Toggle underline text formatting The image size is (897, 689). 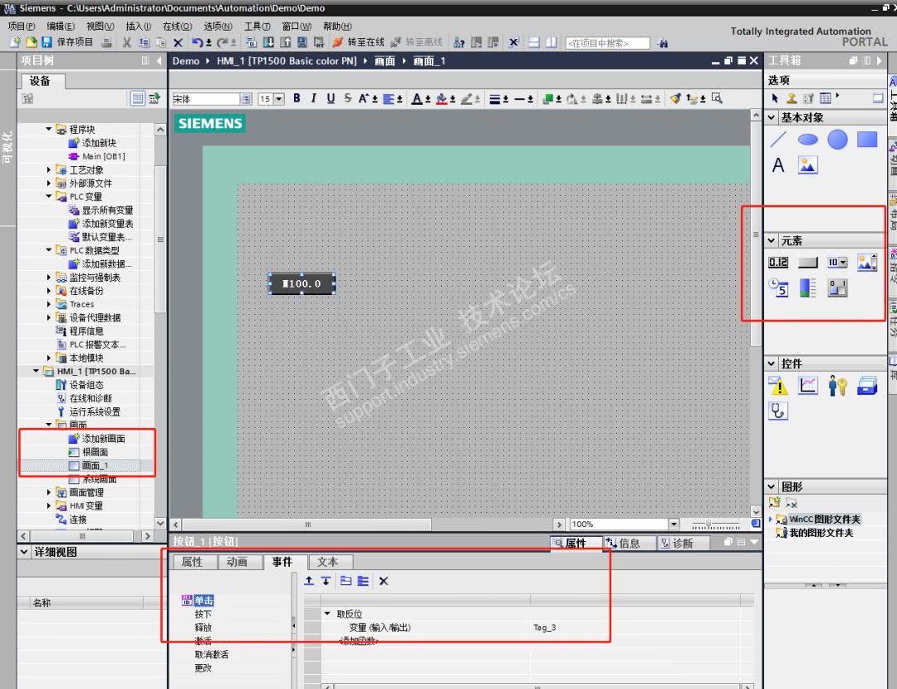tap(331, 98)
